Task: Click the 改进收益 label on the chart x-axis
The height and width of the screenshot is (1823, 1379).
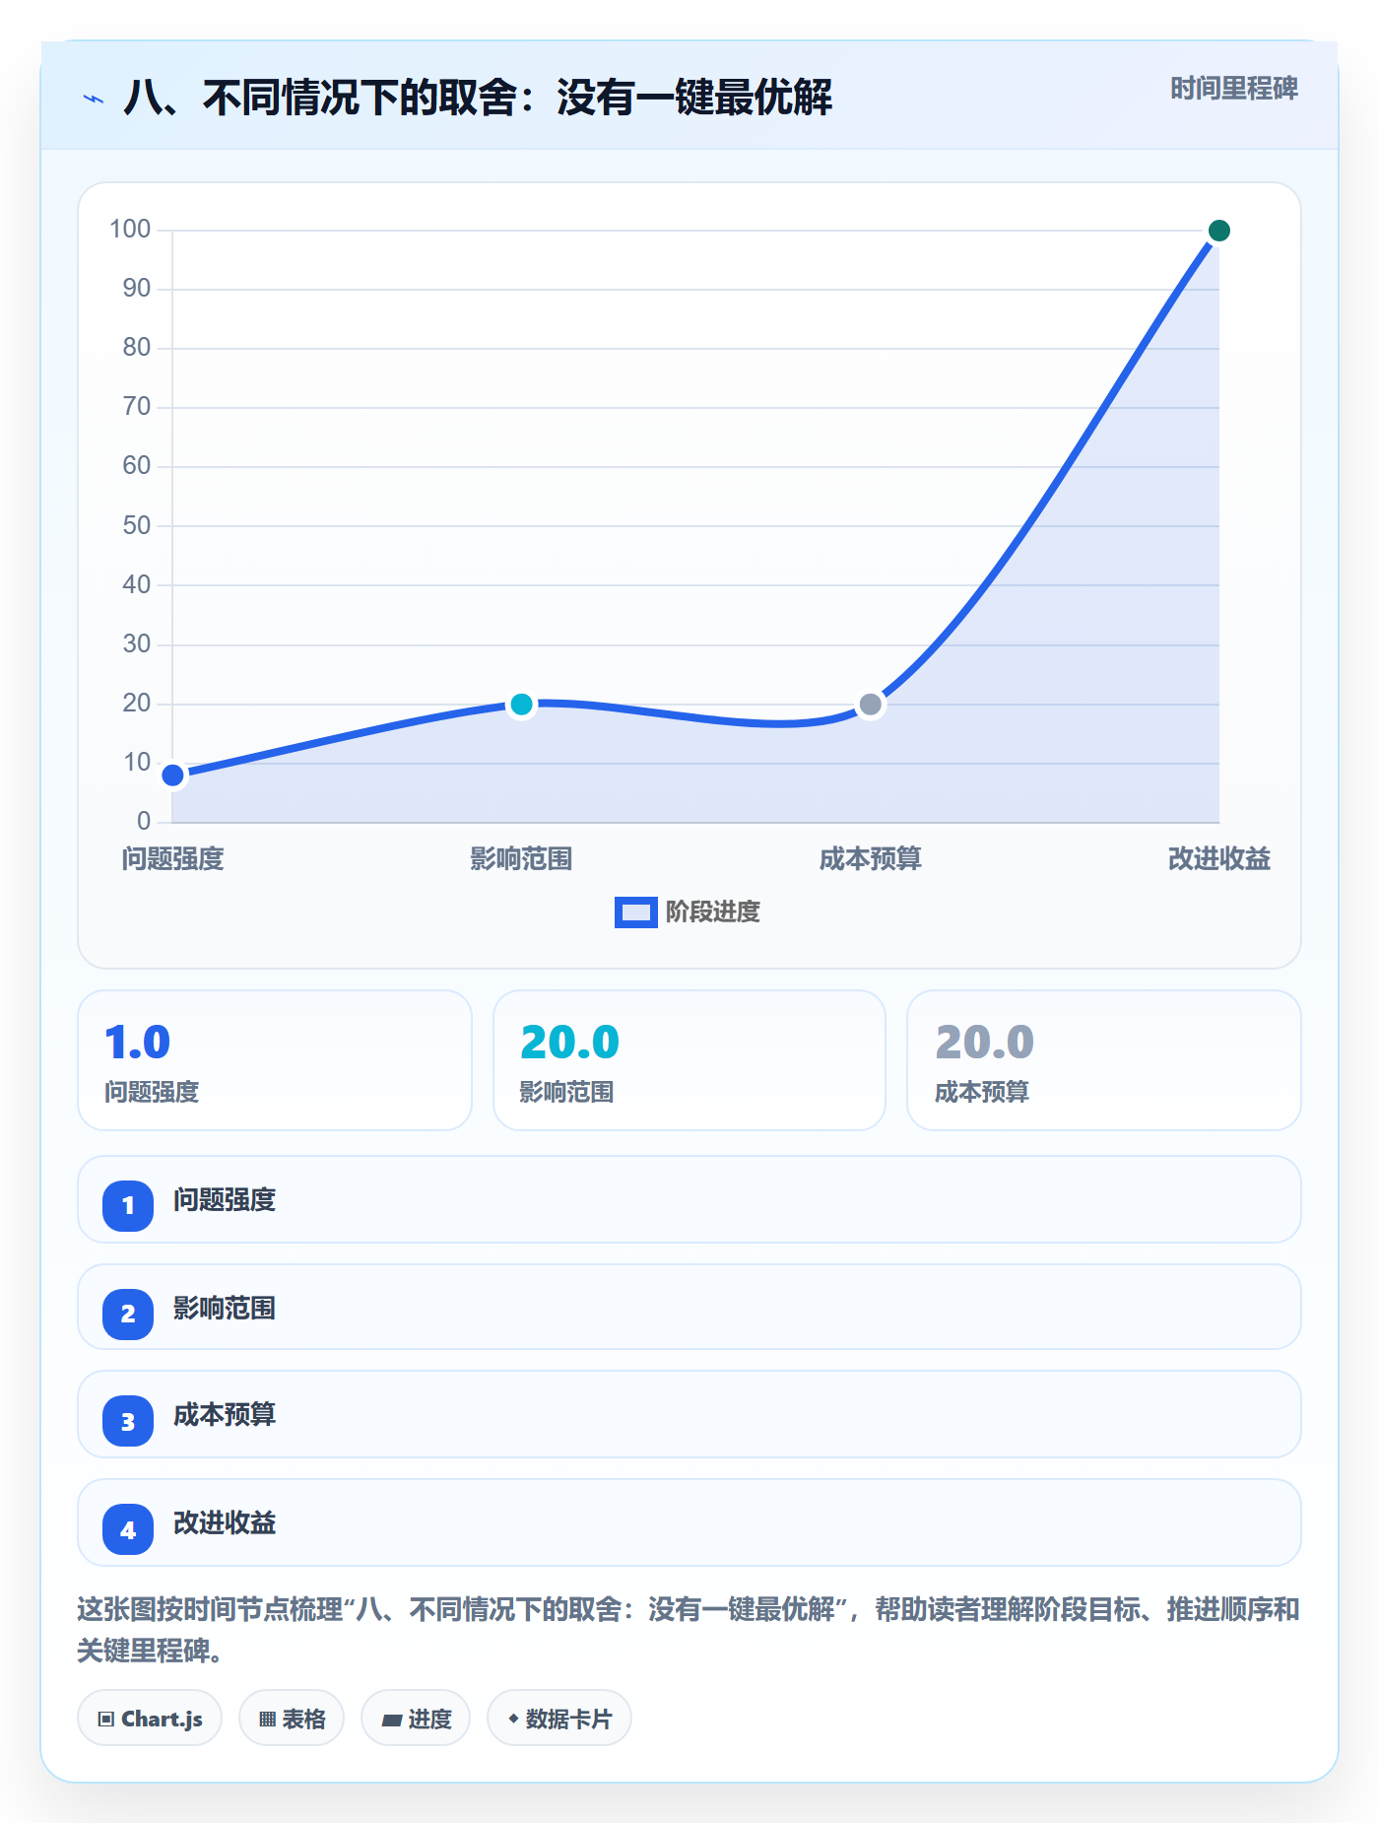Action: (x=1219, y=859)
